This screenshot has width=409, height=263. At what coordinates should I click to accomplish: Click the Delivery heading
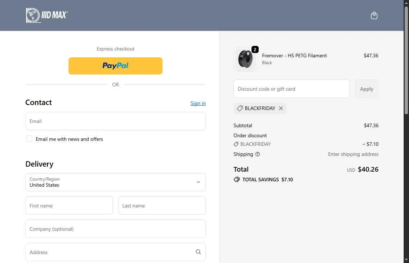(x=39, y=164)
